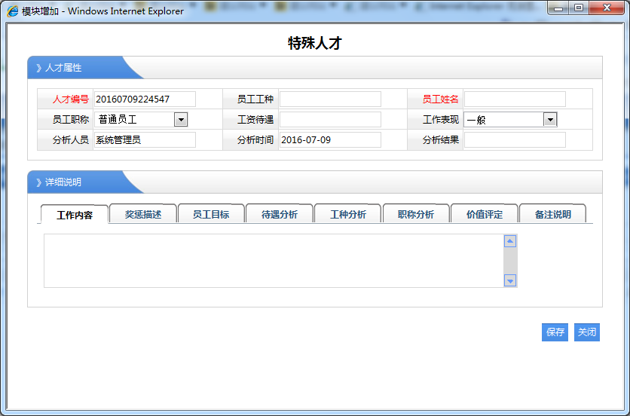Open the 价值评定 tab
The height and width of the screenshot is (416, 630).
coord(485,214)
